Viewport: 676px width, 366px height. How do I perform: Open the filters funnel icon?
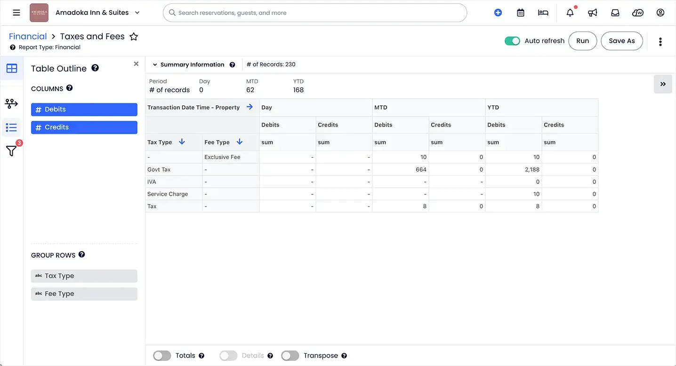[11, 151]
